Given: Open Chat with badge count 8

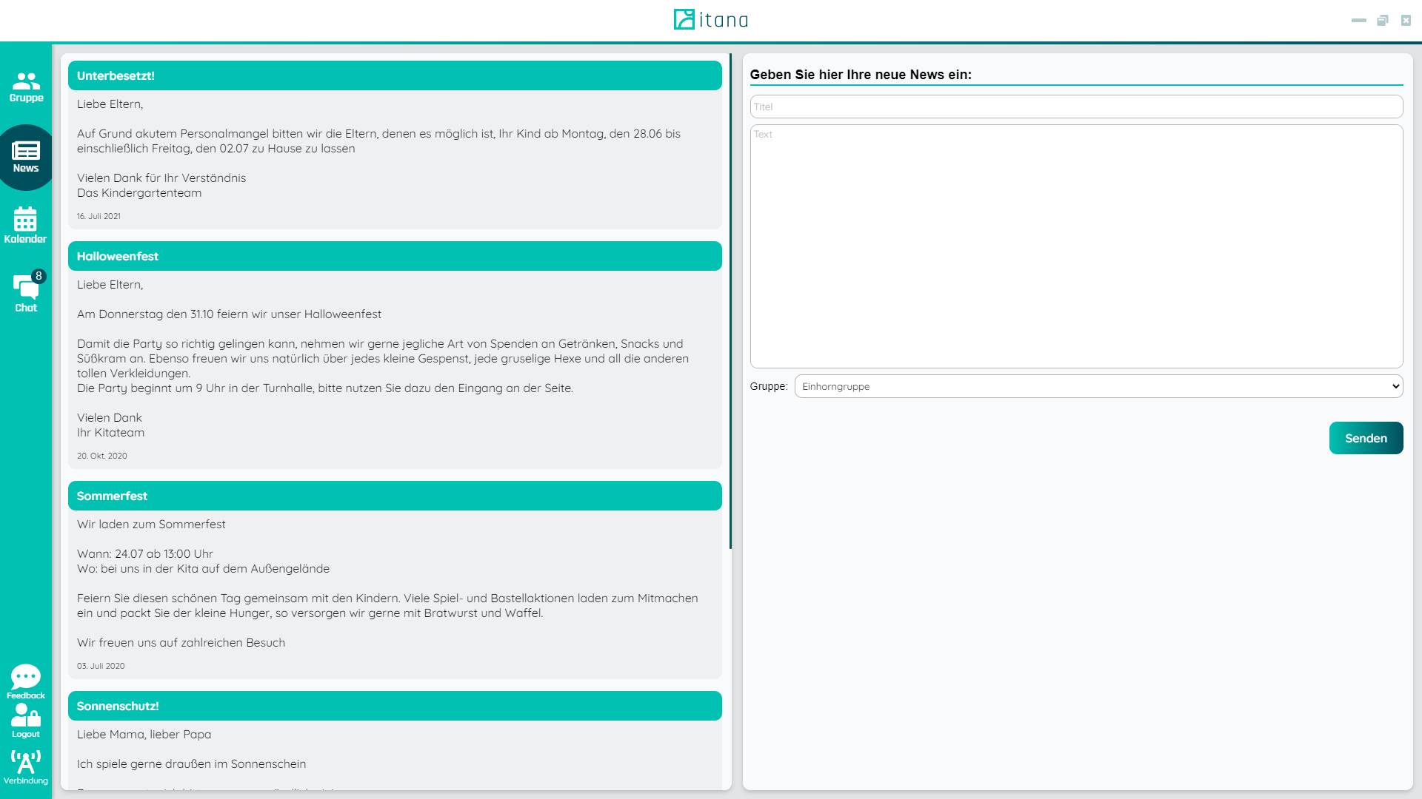Looking at the screenshot, I should tap(27, 294).
